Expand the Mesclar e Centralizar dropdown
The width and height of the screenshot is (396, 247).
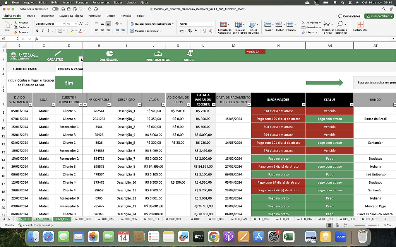(x=161, y=31)
